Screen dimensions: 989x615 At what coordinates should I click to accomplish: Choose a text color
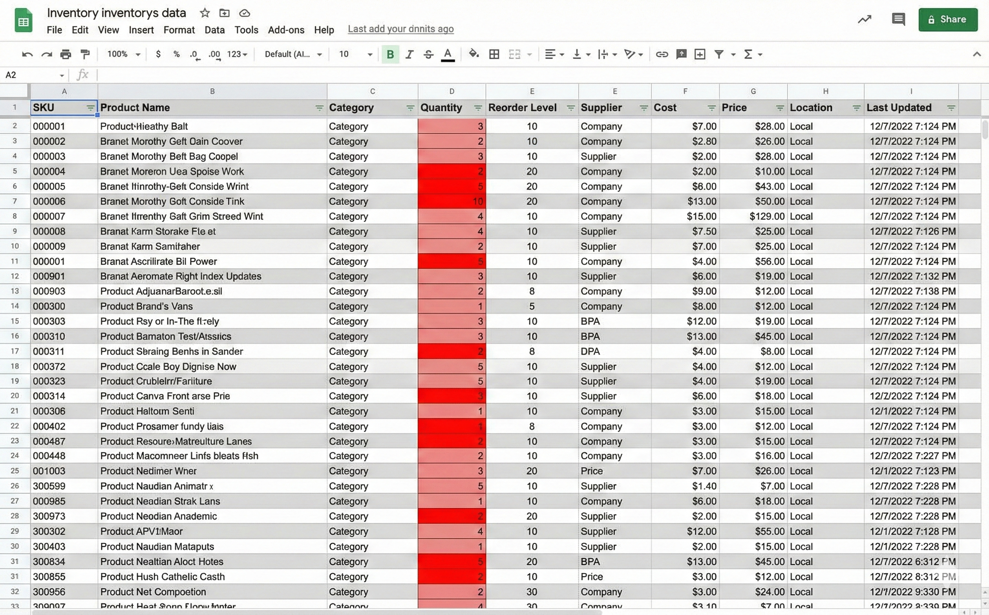pos(447,54)
